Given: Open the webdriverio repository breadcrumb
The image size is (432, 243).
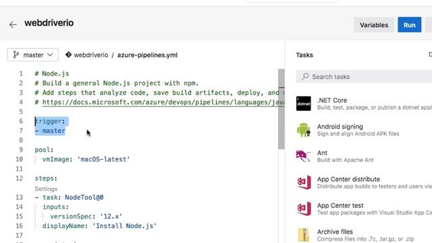Looking at the screenshot, I should 91,55.
